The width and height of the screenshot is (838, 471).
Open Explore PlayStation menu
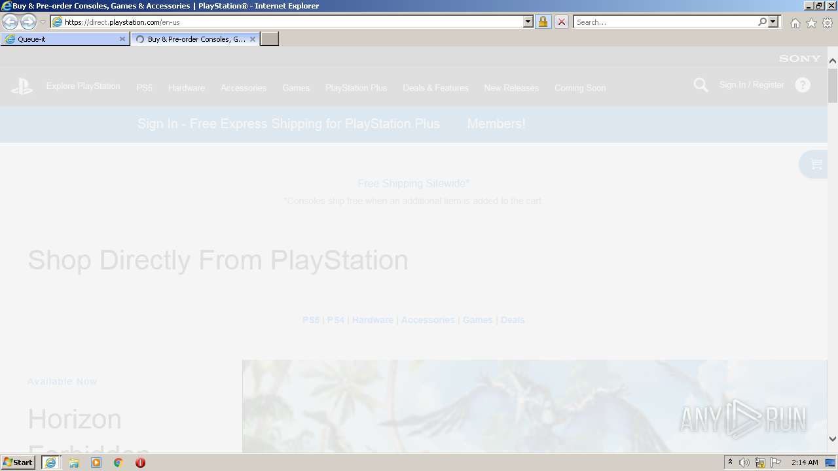tap(83, 86)
